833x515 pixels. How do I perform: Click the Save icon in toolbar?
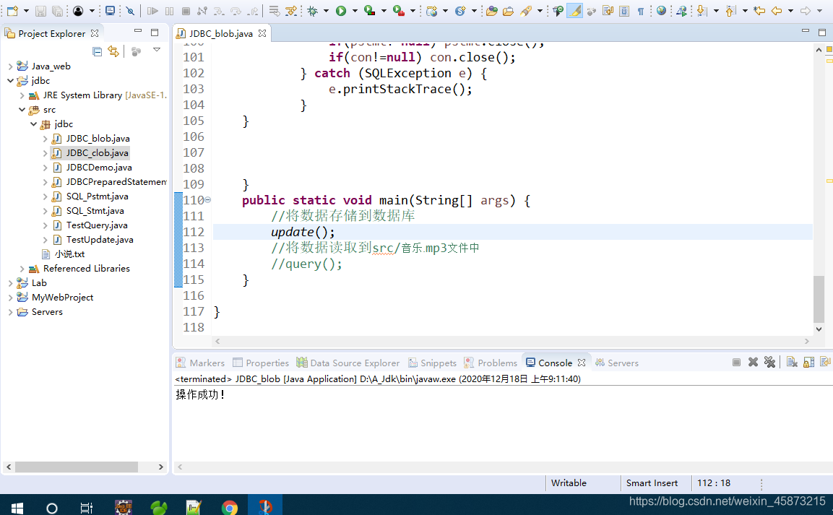(40, 11)
